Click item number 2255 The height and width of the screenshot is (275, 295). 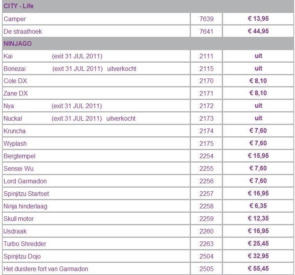tap(207, 168)
